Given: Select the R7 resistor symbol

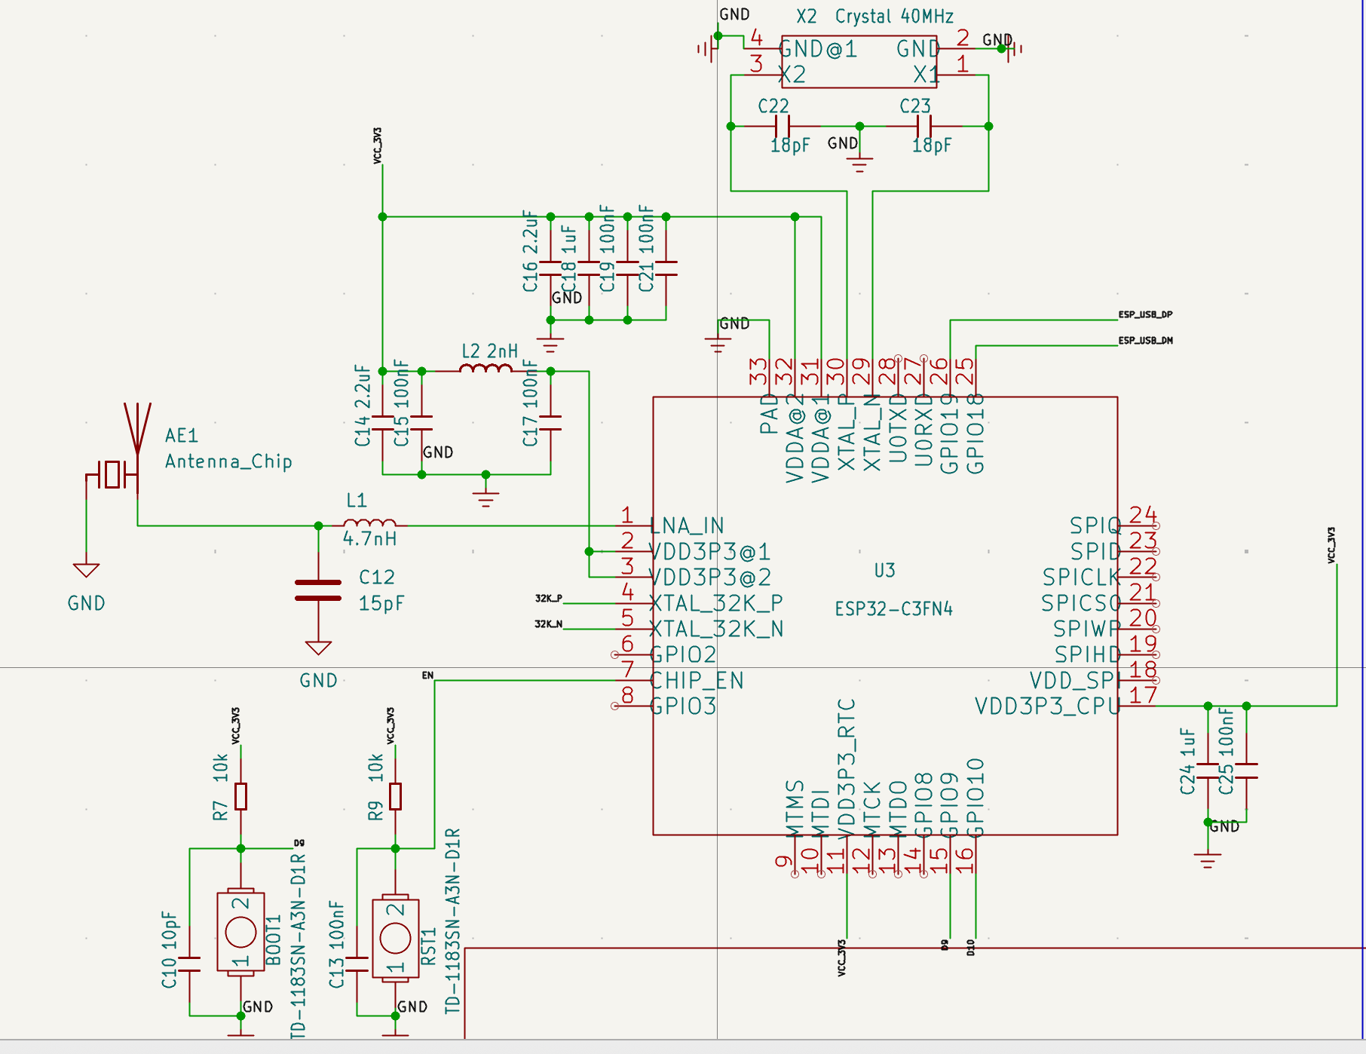Looking at the screenshot, I should coord(240,796).
